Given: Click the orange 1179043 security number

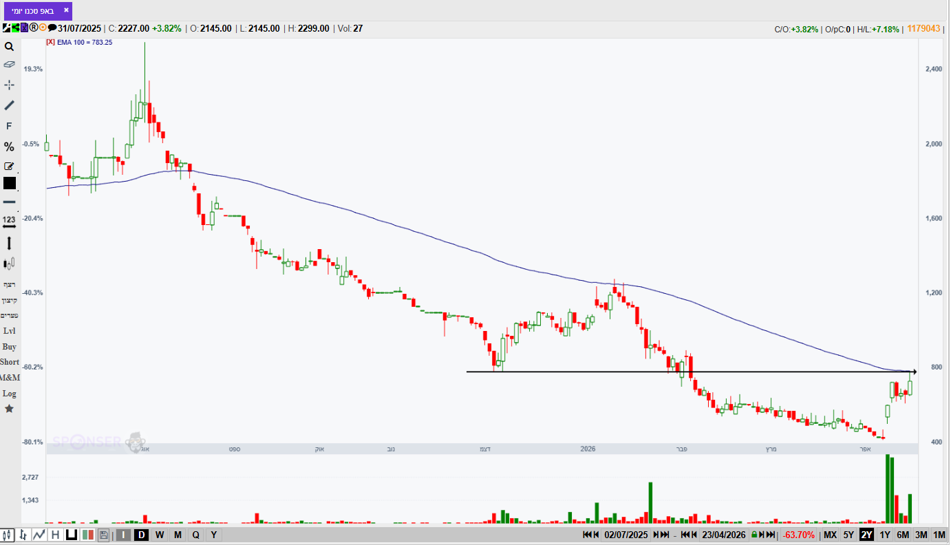Looking at the screenshot, I should click(923, 28).
